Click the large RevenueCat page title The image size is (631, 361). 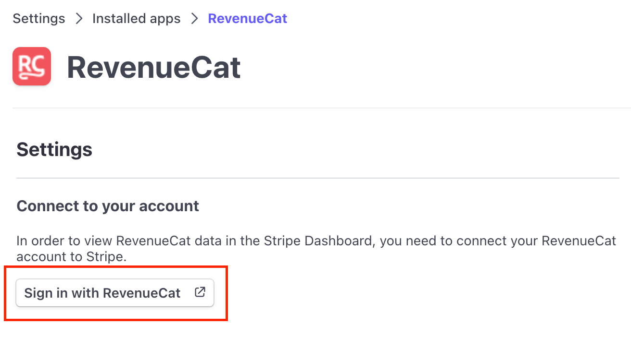tap(153, 67)
